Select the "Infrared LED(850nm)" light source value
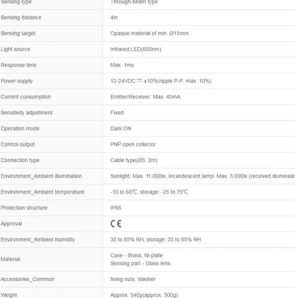Image resolution: width=295 pixels, height=298 pixels. coord(136,49)
